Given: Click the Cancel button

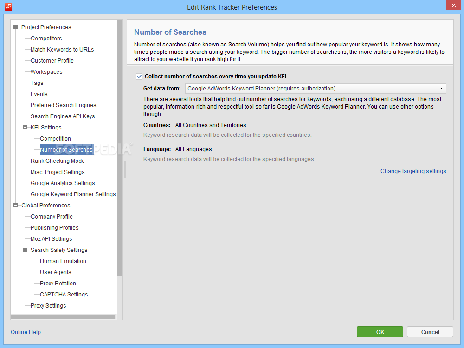Looking at the screenshot, I should click(430, 332).
